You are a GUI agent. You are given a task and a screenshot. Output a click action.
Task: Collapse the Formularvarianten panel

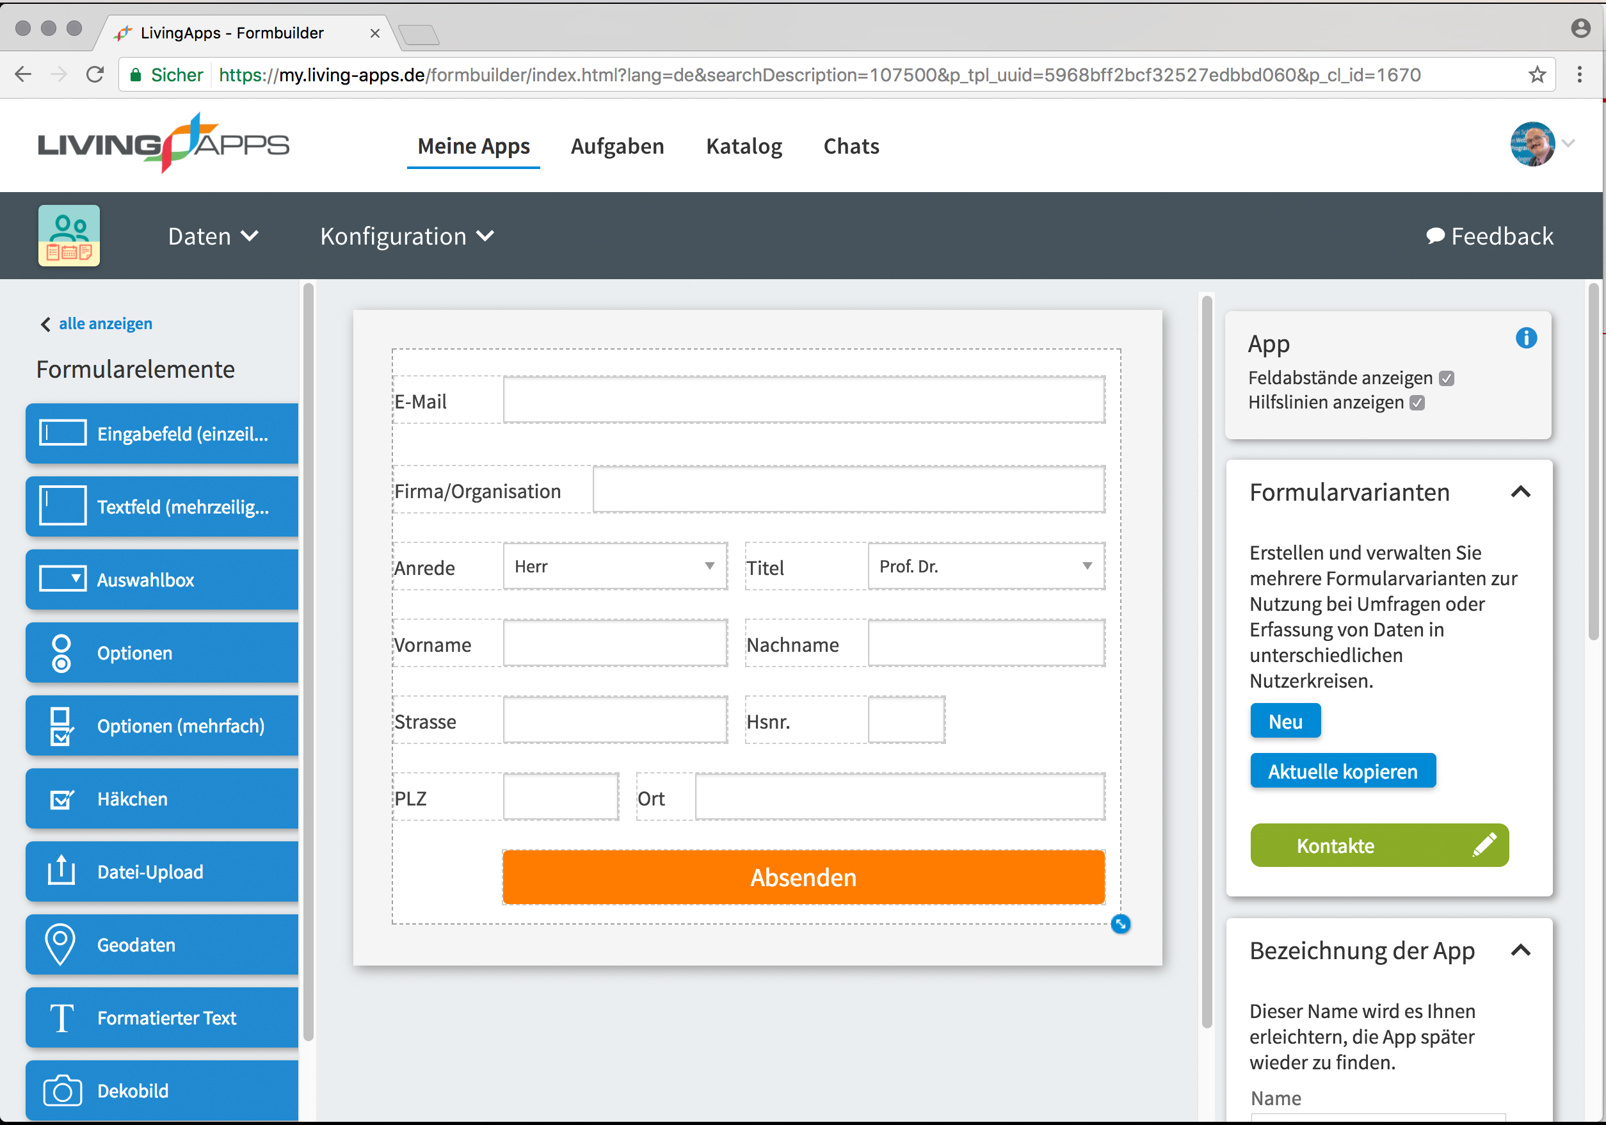(1521, 492)
